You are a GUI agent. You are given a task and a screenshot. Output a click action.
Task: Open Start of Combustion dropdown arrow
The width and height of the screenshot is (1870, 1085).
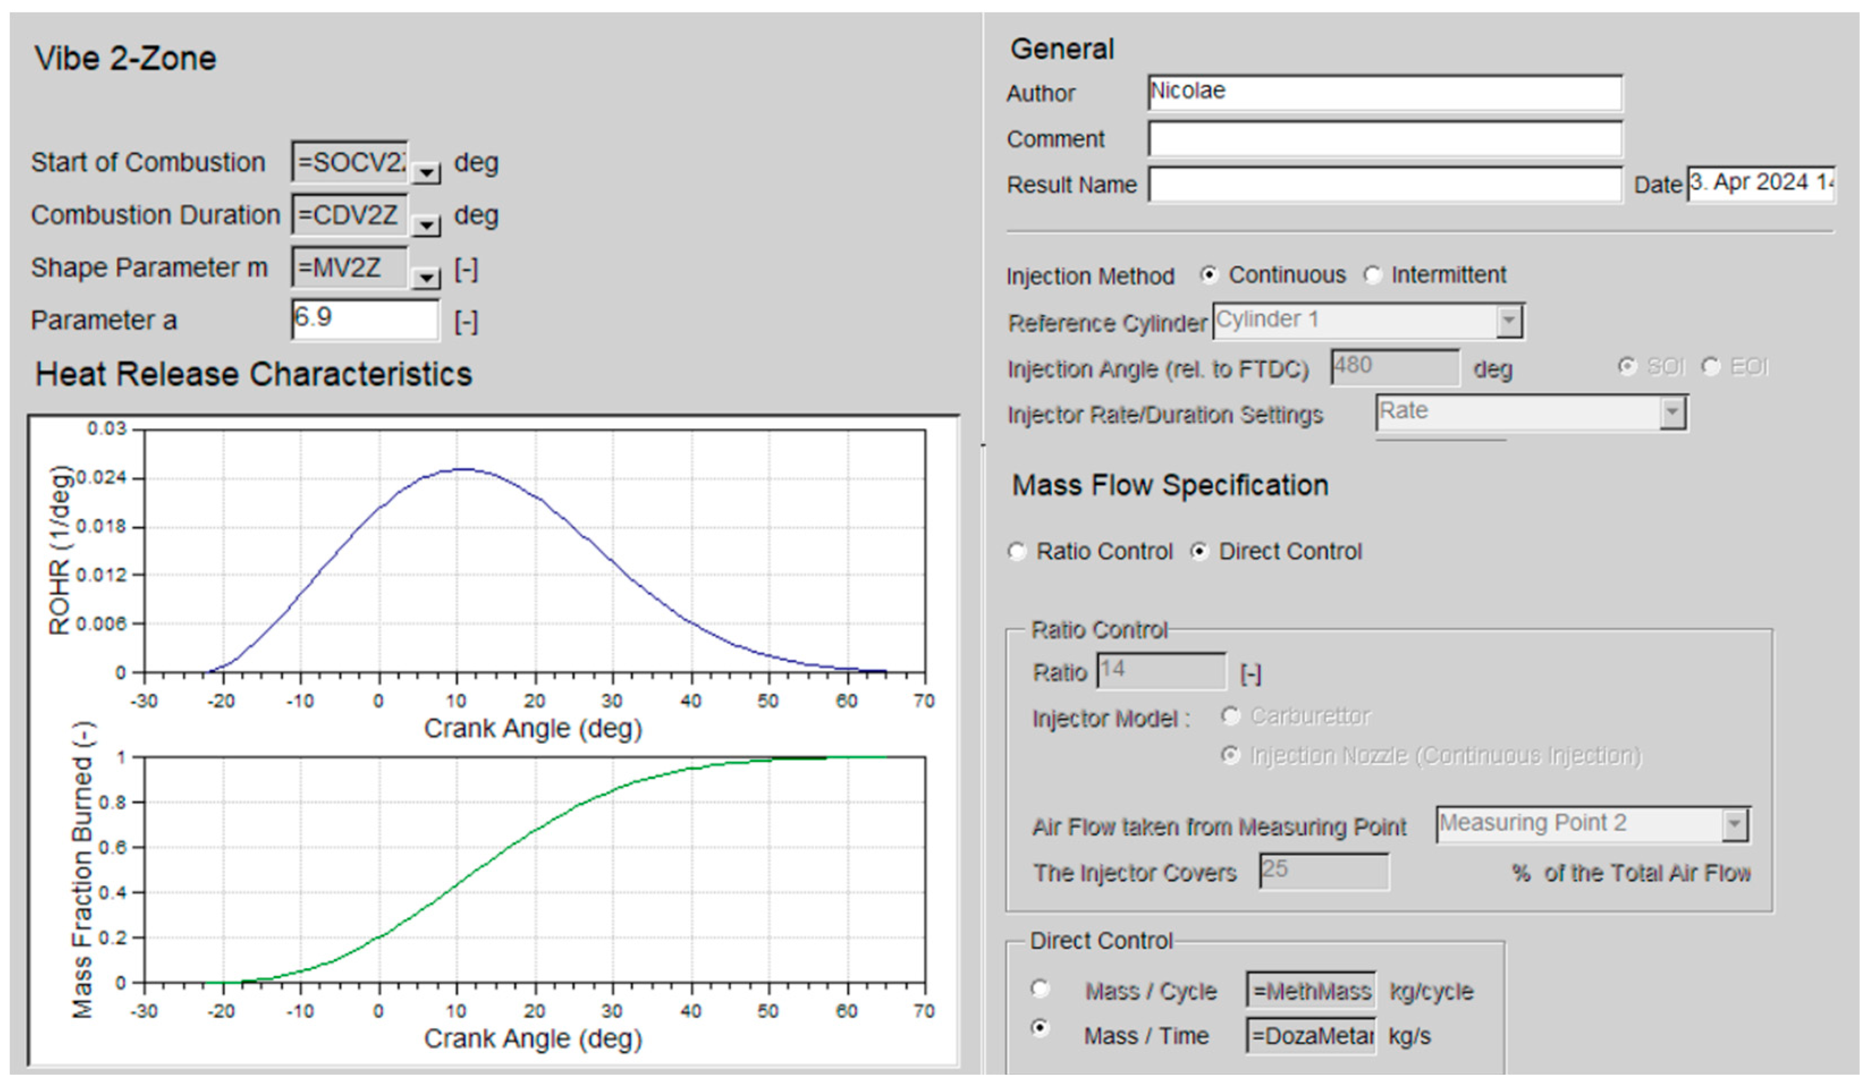pos(426,173)
